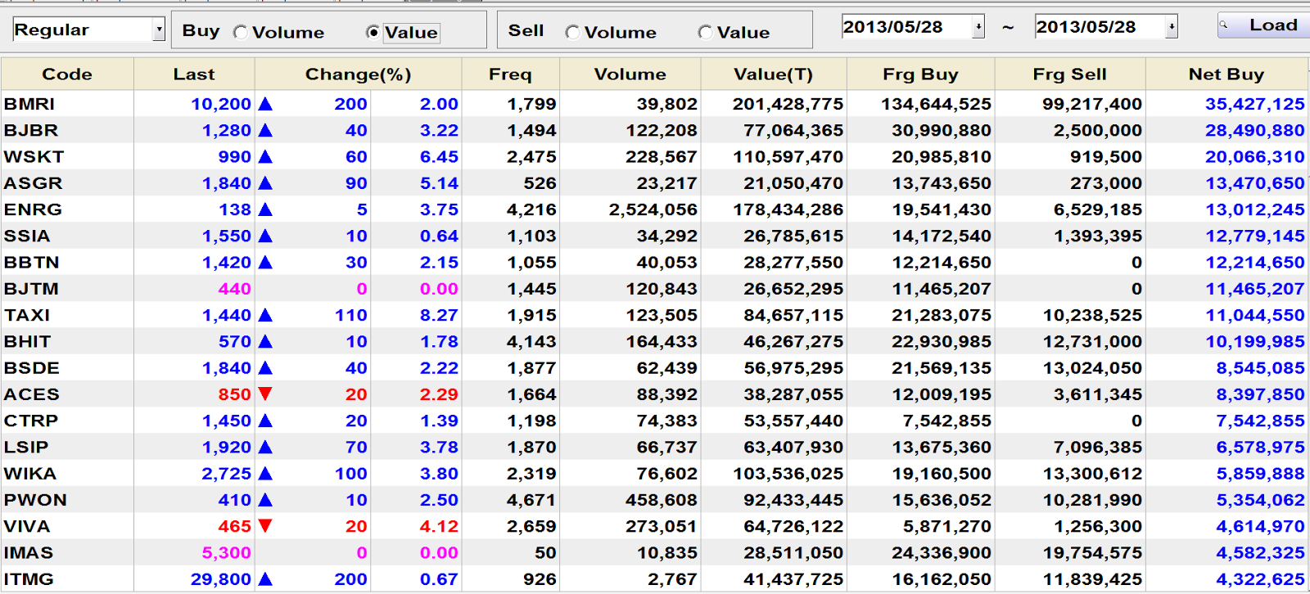The image size is (1310, 594).
Task: Open the start date calendar dropdown arrow
Action: pos(978,27)
